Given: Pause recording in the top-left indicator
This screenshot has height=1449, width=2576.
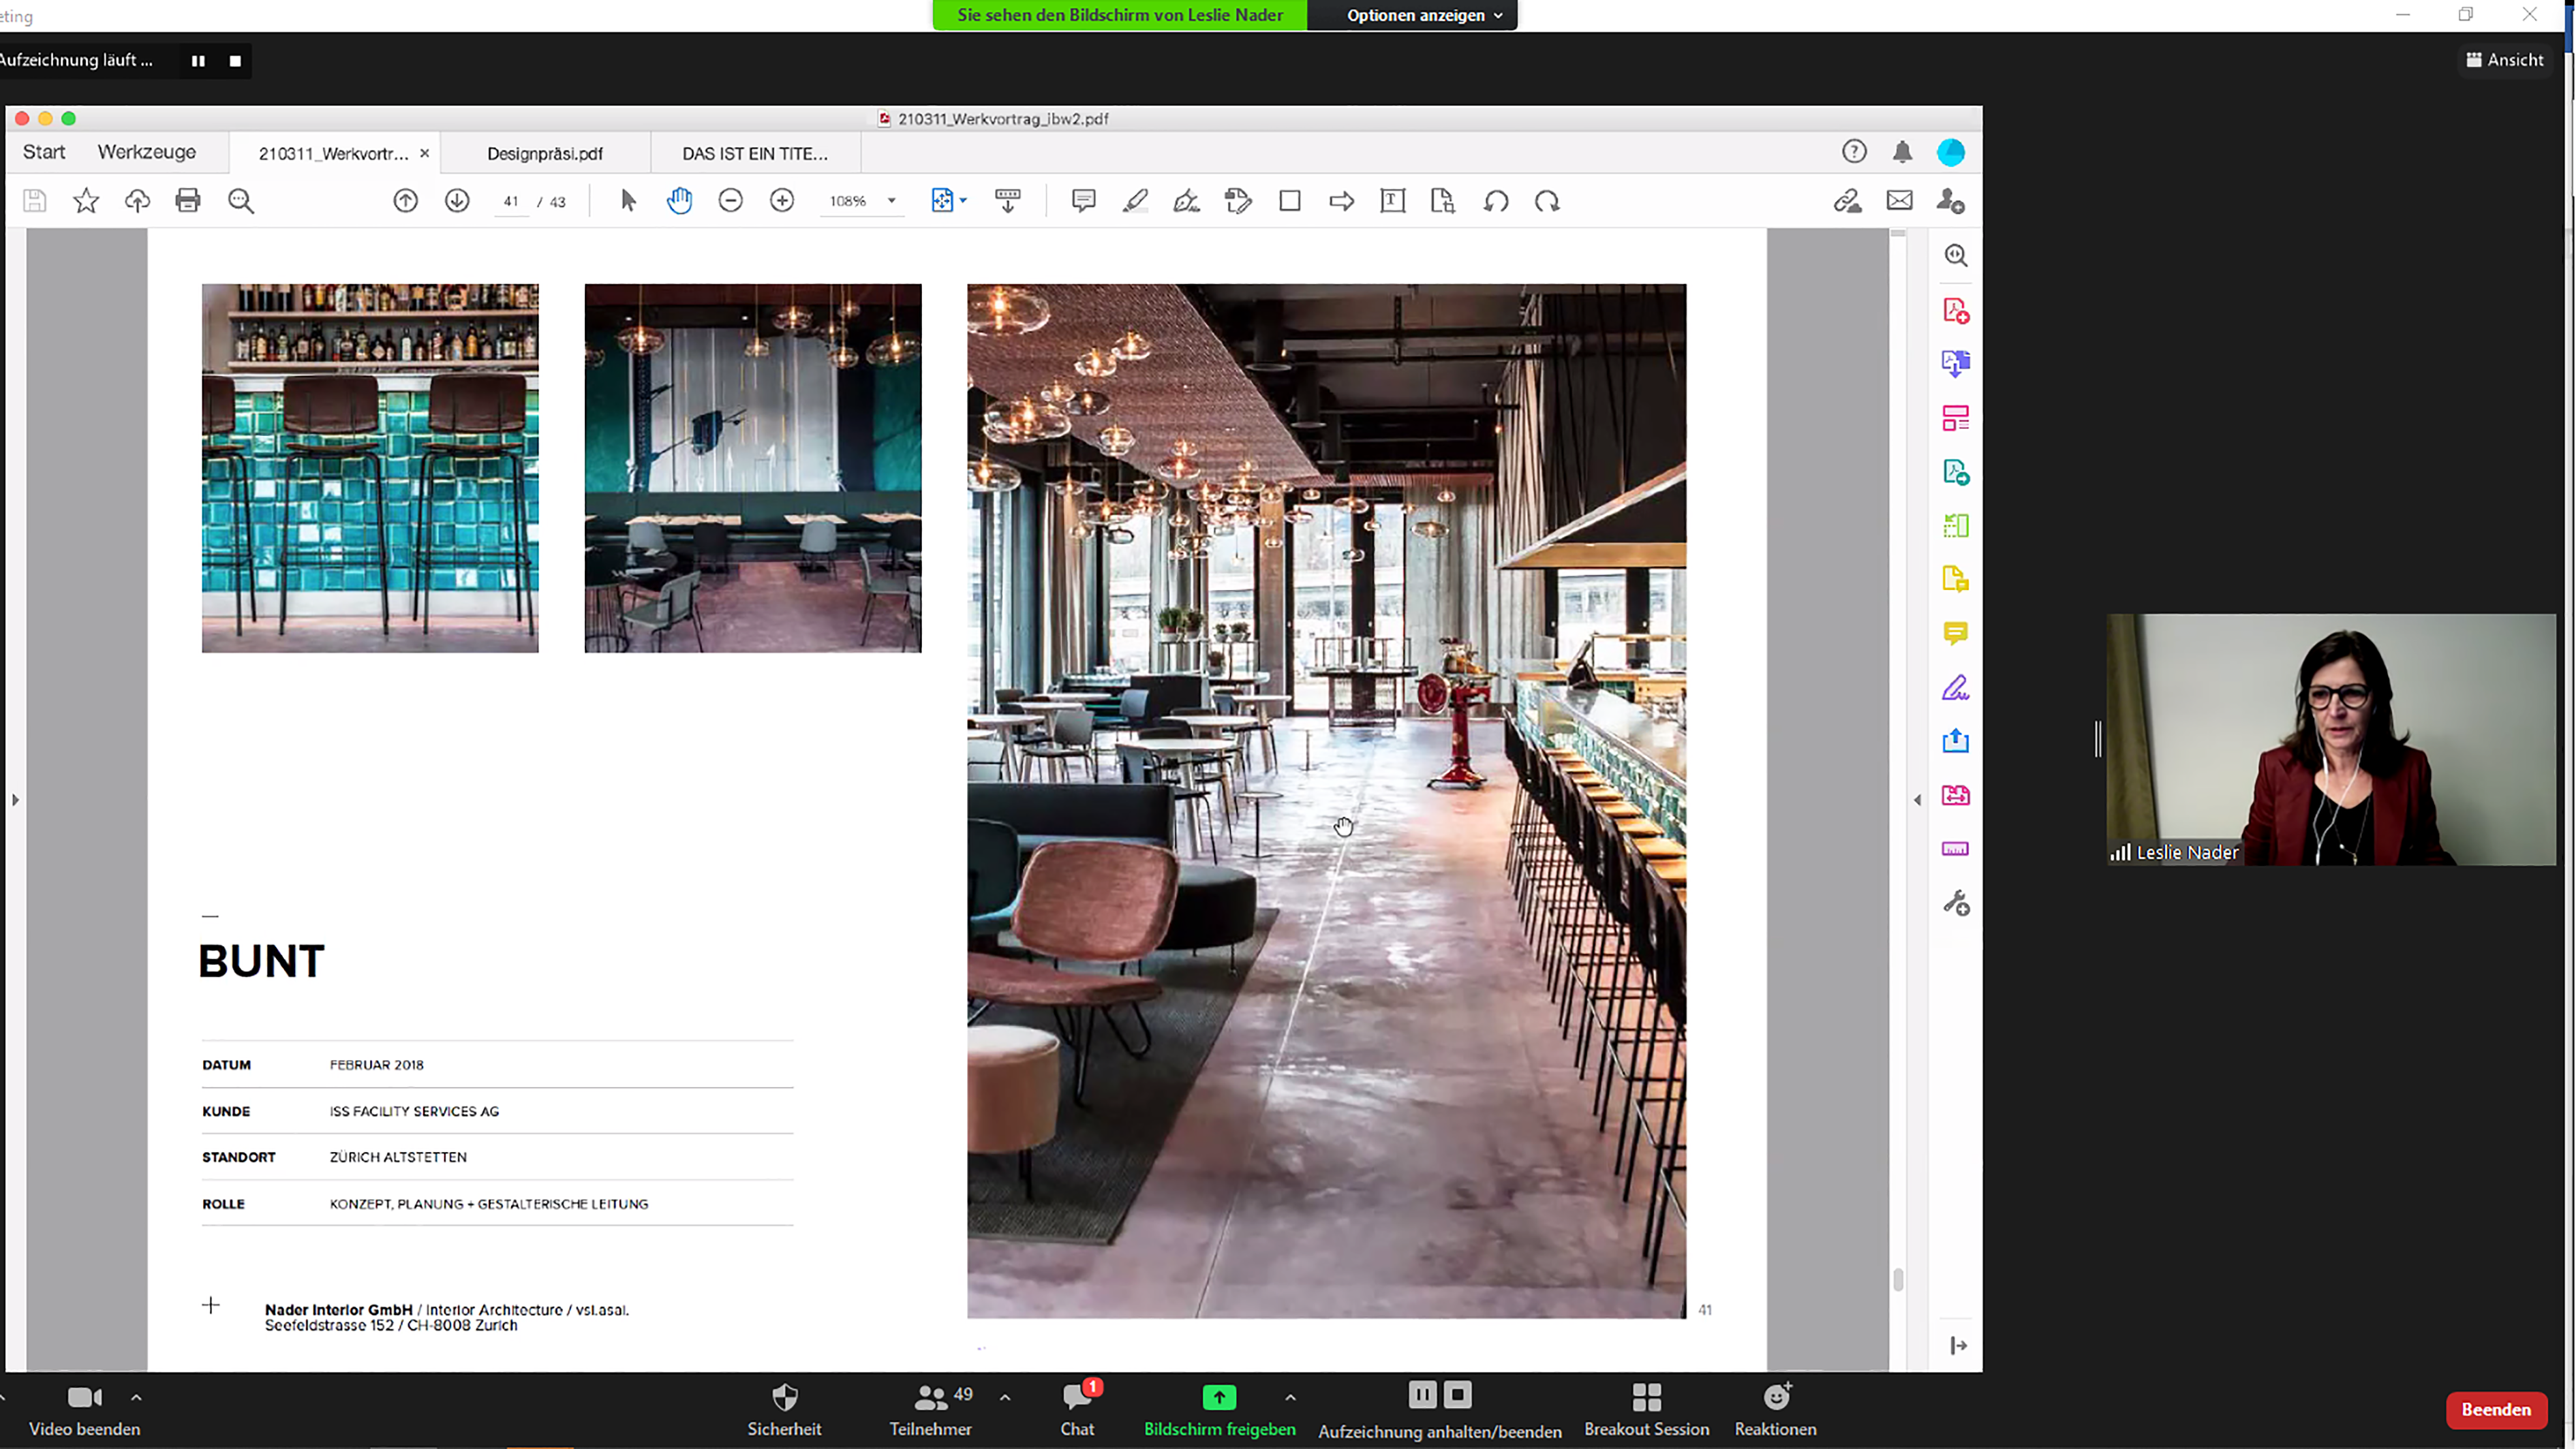Looking at the screenshot, I should click(x=198, y=61).
